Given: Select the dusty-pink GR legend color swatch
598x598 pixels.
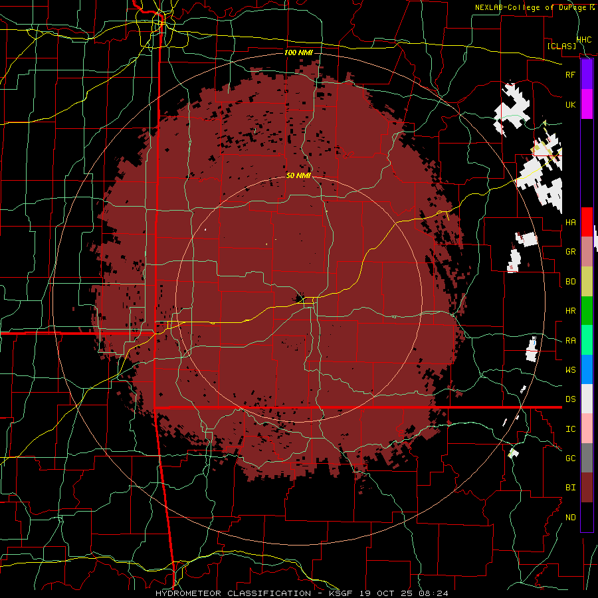Looking at the screenshot, I should [587, 252].
